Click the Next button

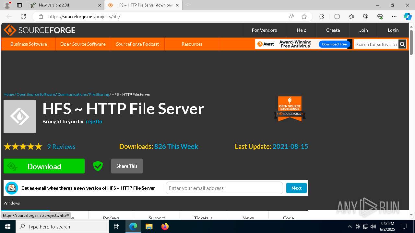[296, 188]
